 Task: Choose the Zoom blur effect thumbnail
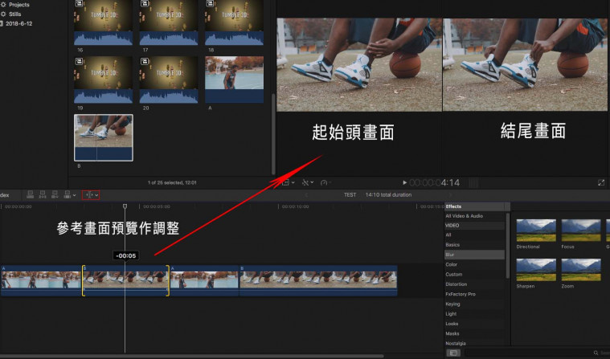[x=581, y=270]
